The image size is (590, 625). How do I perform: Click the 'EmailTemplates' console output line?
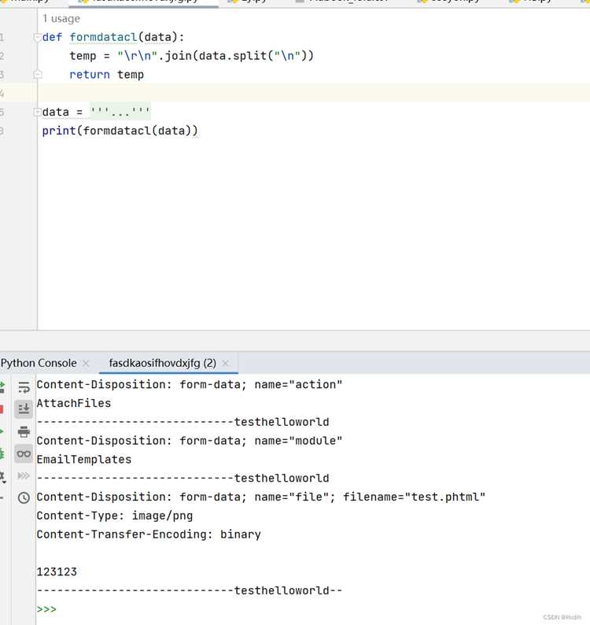tap(84, 460)
